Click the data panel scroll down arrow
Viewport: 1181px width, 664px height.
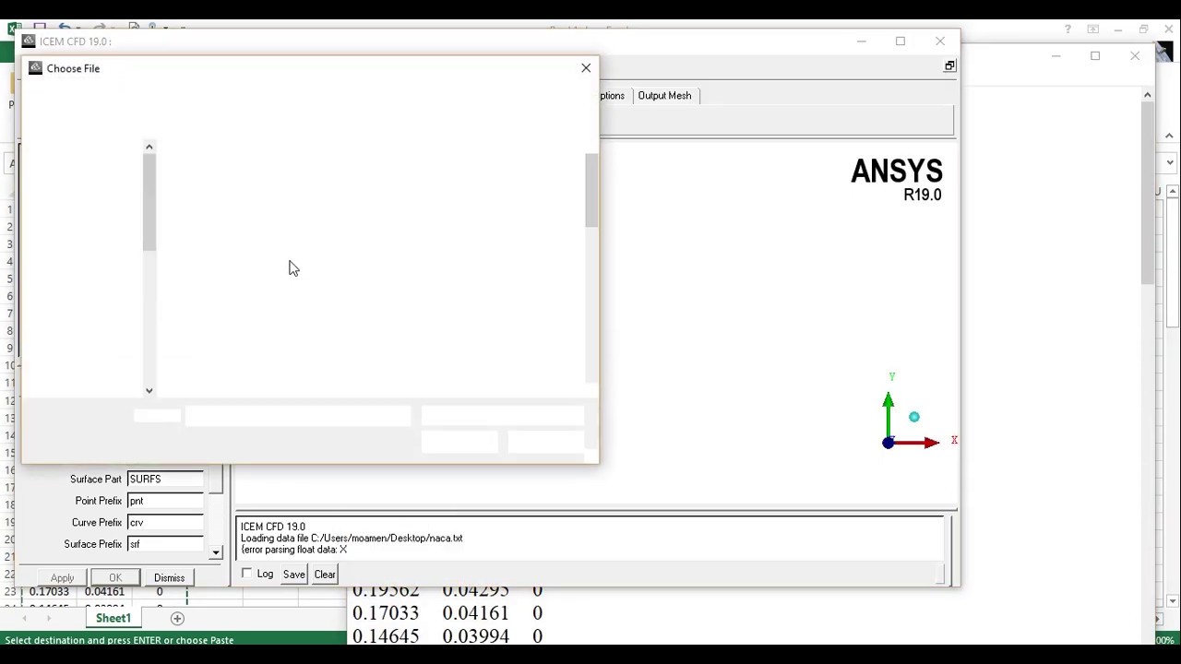click(215, 552)
